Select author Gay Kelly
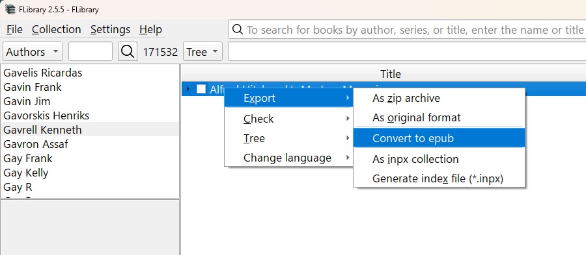586x255 pixels. coord(90,173)
